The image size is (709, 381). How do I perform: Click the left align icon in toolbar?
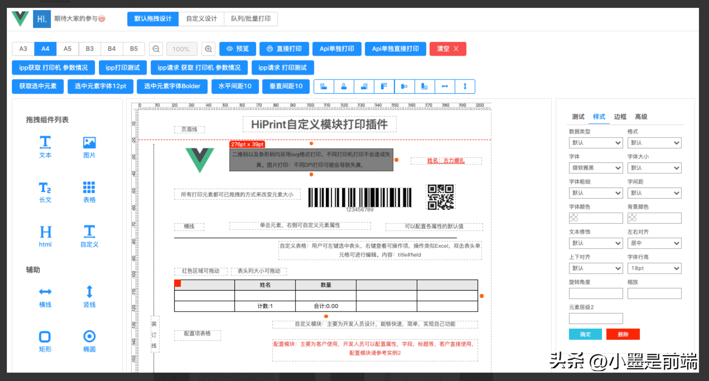point(324,86)
